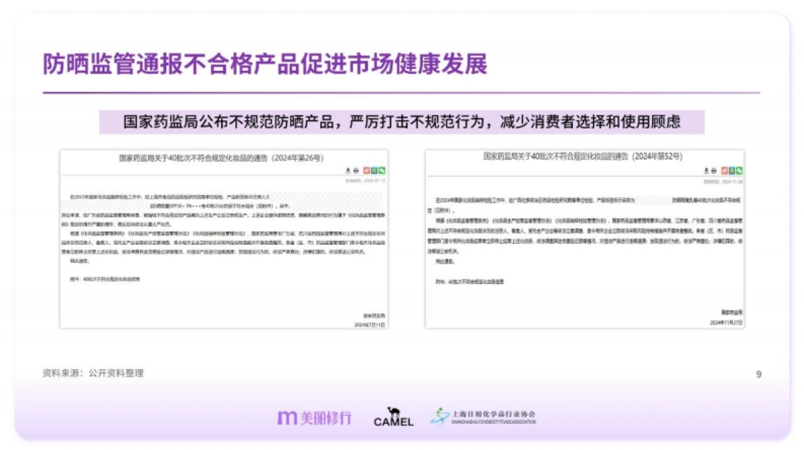
Task: Select the green WeChat share icon on right notice
Action: pos(739,170)
